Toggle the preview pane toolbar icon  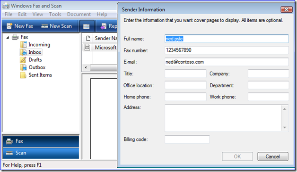pos(87,26)
